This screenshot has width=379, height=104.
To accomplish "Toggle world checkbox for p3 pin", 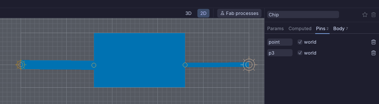I will point(300,53).
